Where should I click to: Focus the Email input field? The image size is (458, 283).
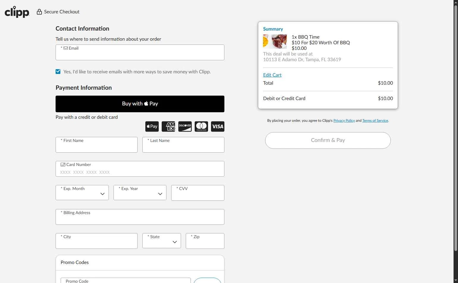140,53
